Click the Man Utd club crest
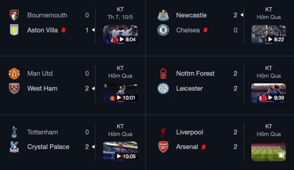The width and height of the screenshot is (294, 170). [14, 74]
